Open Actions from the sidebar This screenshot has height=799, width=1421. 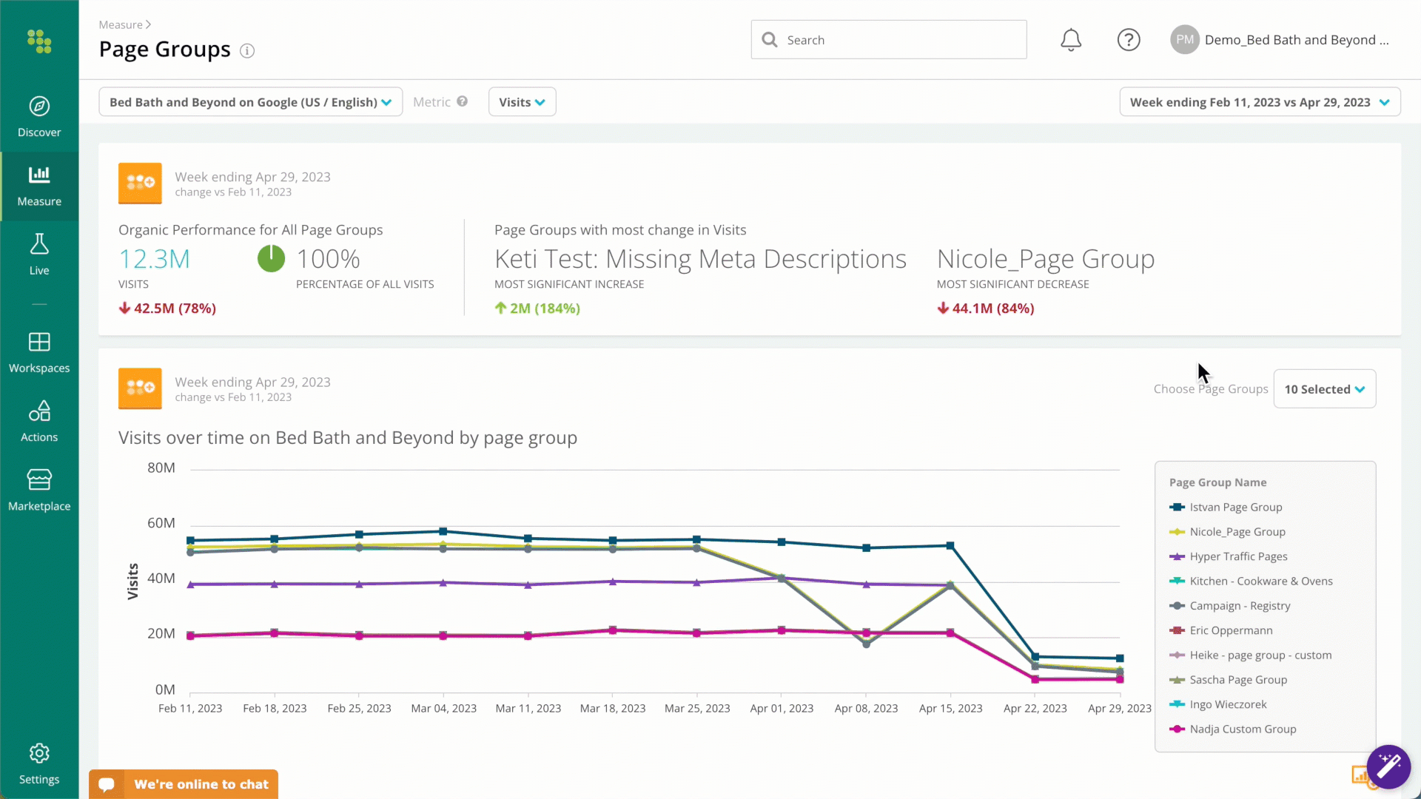pyautogui.click(x=39, y=422)
